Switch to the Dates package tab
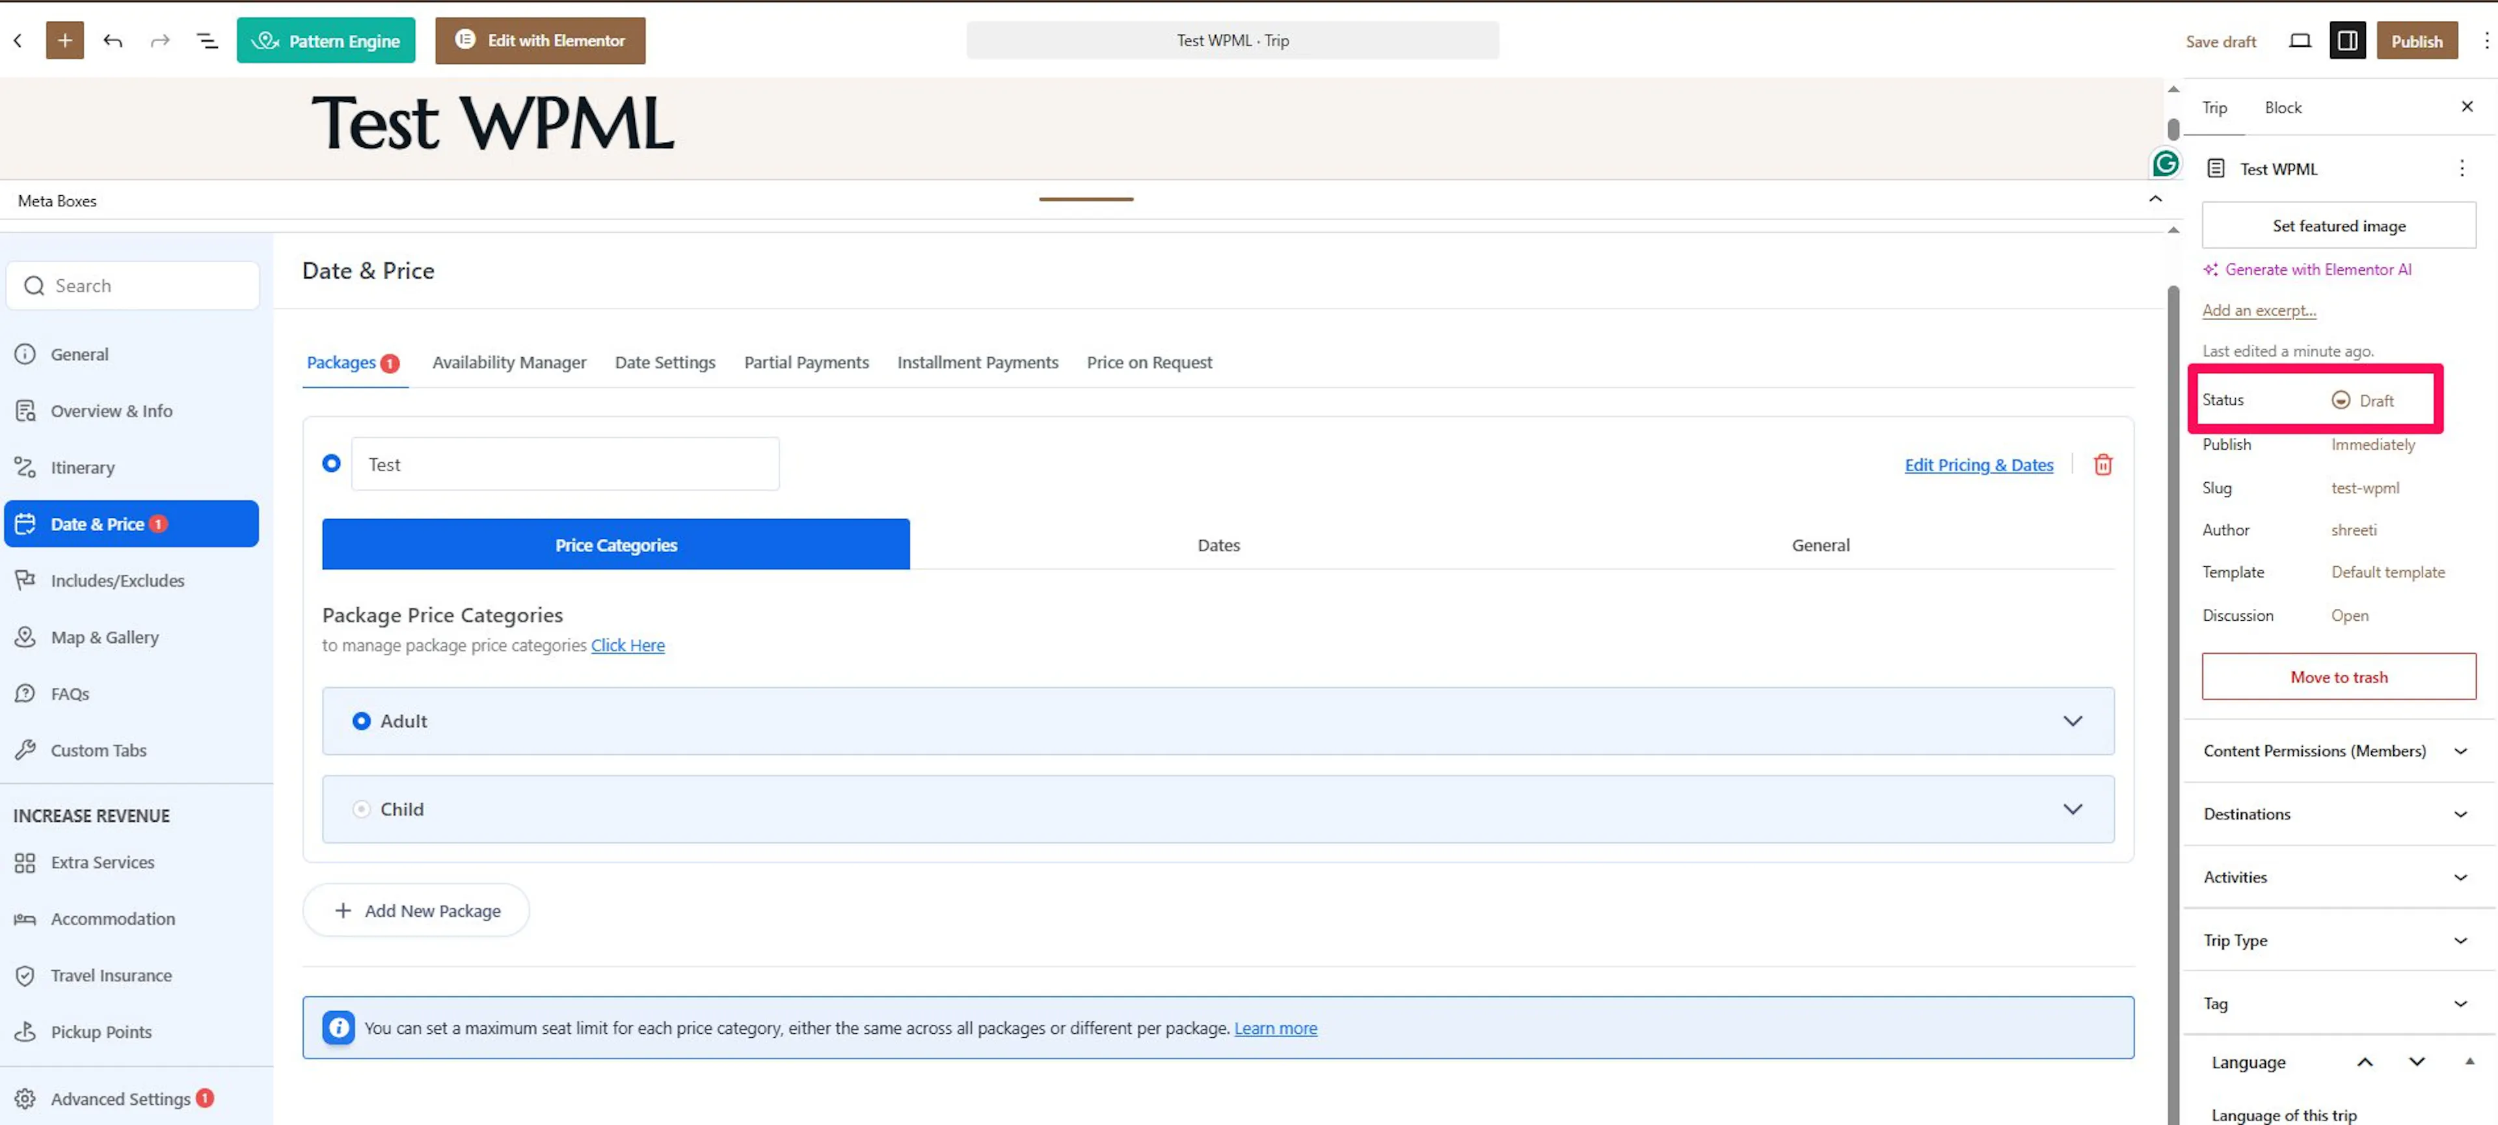 click(x=1218, y=545)
